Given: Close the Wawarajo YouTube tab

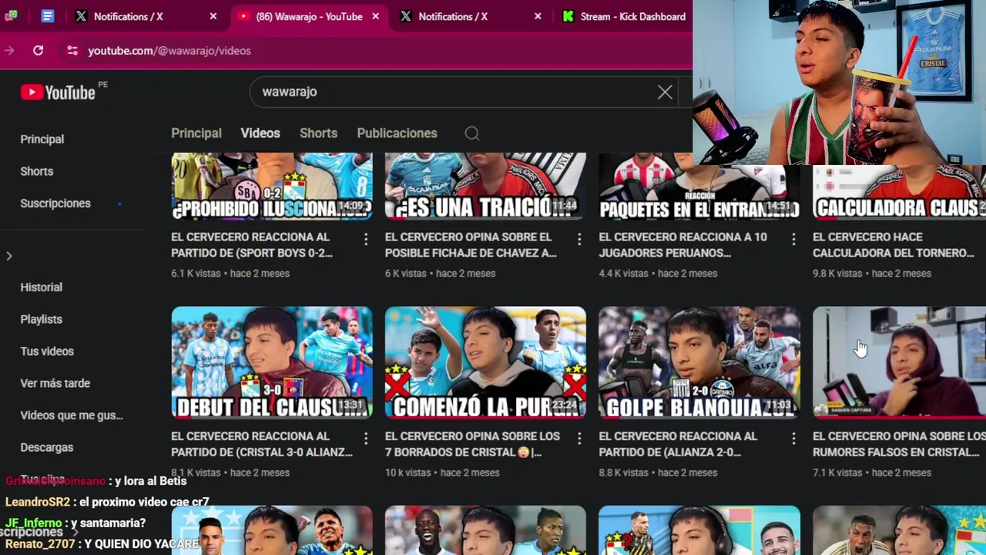Looking at the screenshot, I should [375, 16].
